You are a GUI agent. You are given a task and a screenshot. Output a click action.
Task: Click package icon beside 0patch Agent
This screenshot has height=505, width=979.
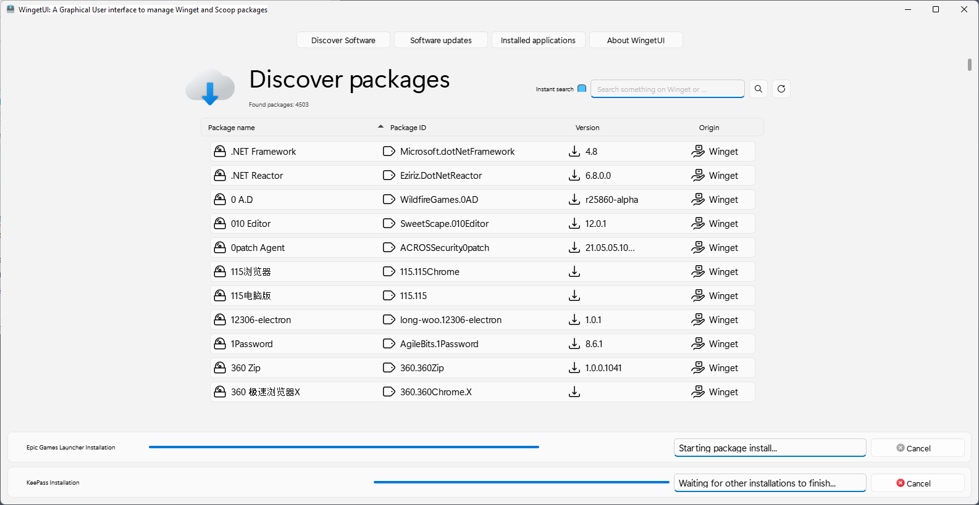coord(219,247)
